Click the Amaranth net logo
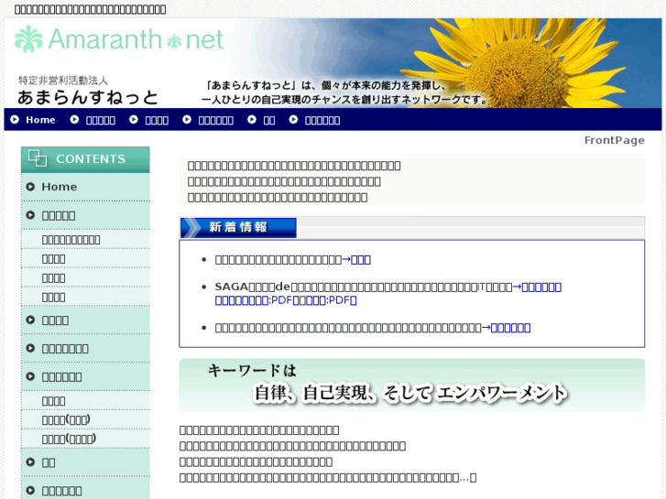Image resolution: width=666 pixels, height=499 pixels. click(119, 39)
